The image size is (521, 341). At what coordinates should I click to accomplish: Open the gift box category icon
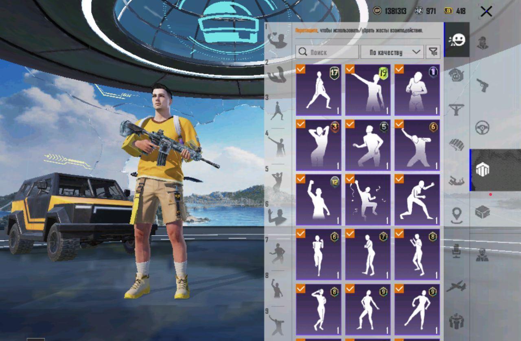(x=457, y=322)
